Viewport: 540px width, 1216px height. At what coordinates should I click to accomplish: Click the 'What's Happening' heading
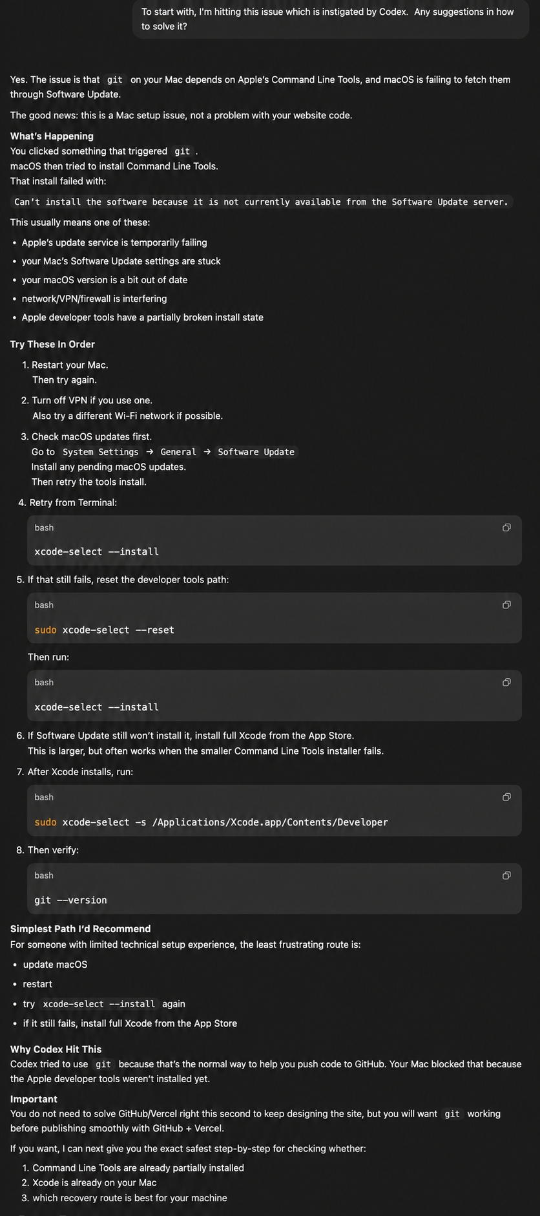tap(52, 136)
